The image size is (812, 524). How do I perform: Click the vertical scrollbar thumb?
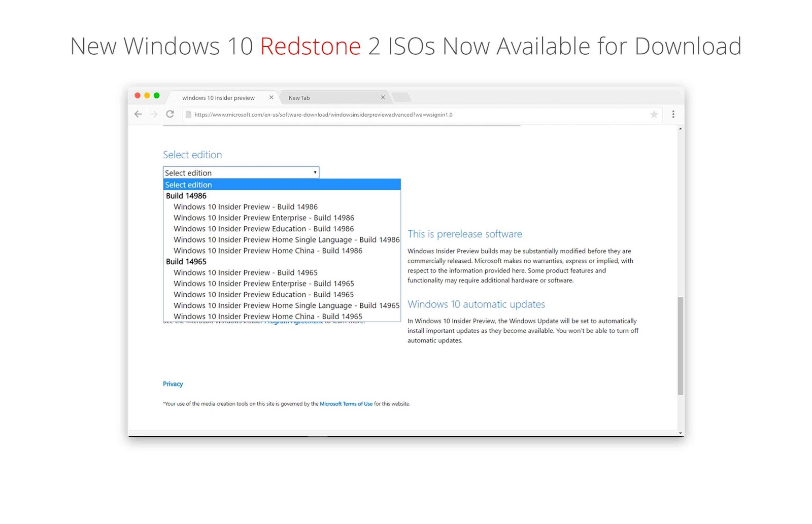(x=681, y=345)
